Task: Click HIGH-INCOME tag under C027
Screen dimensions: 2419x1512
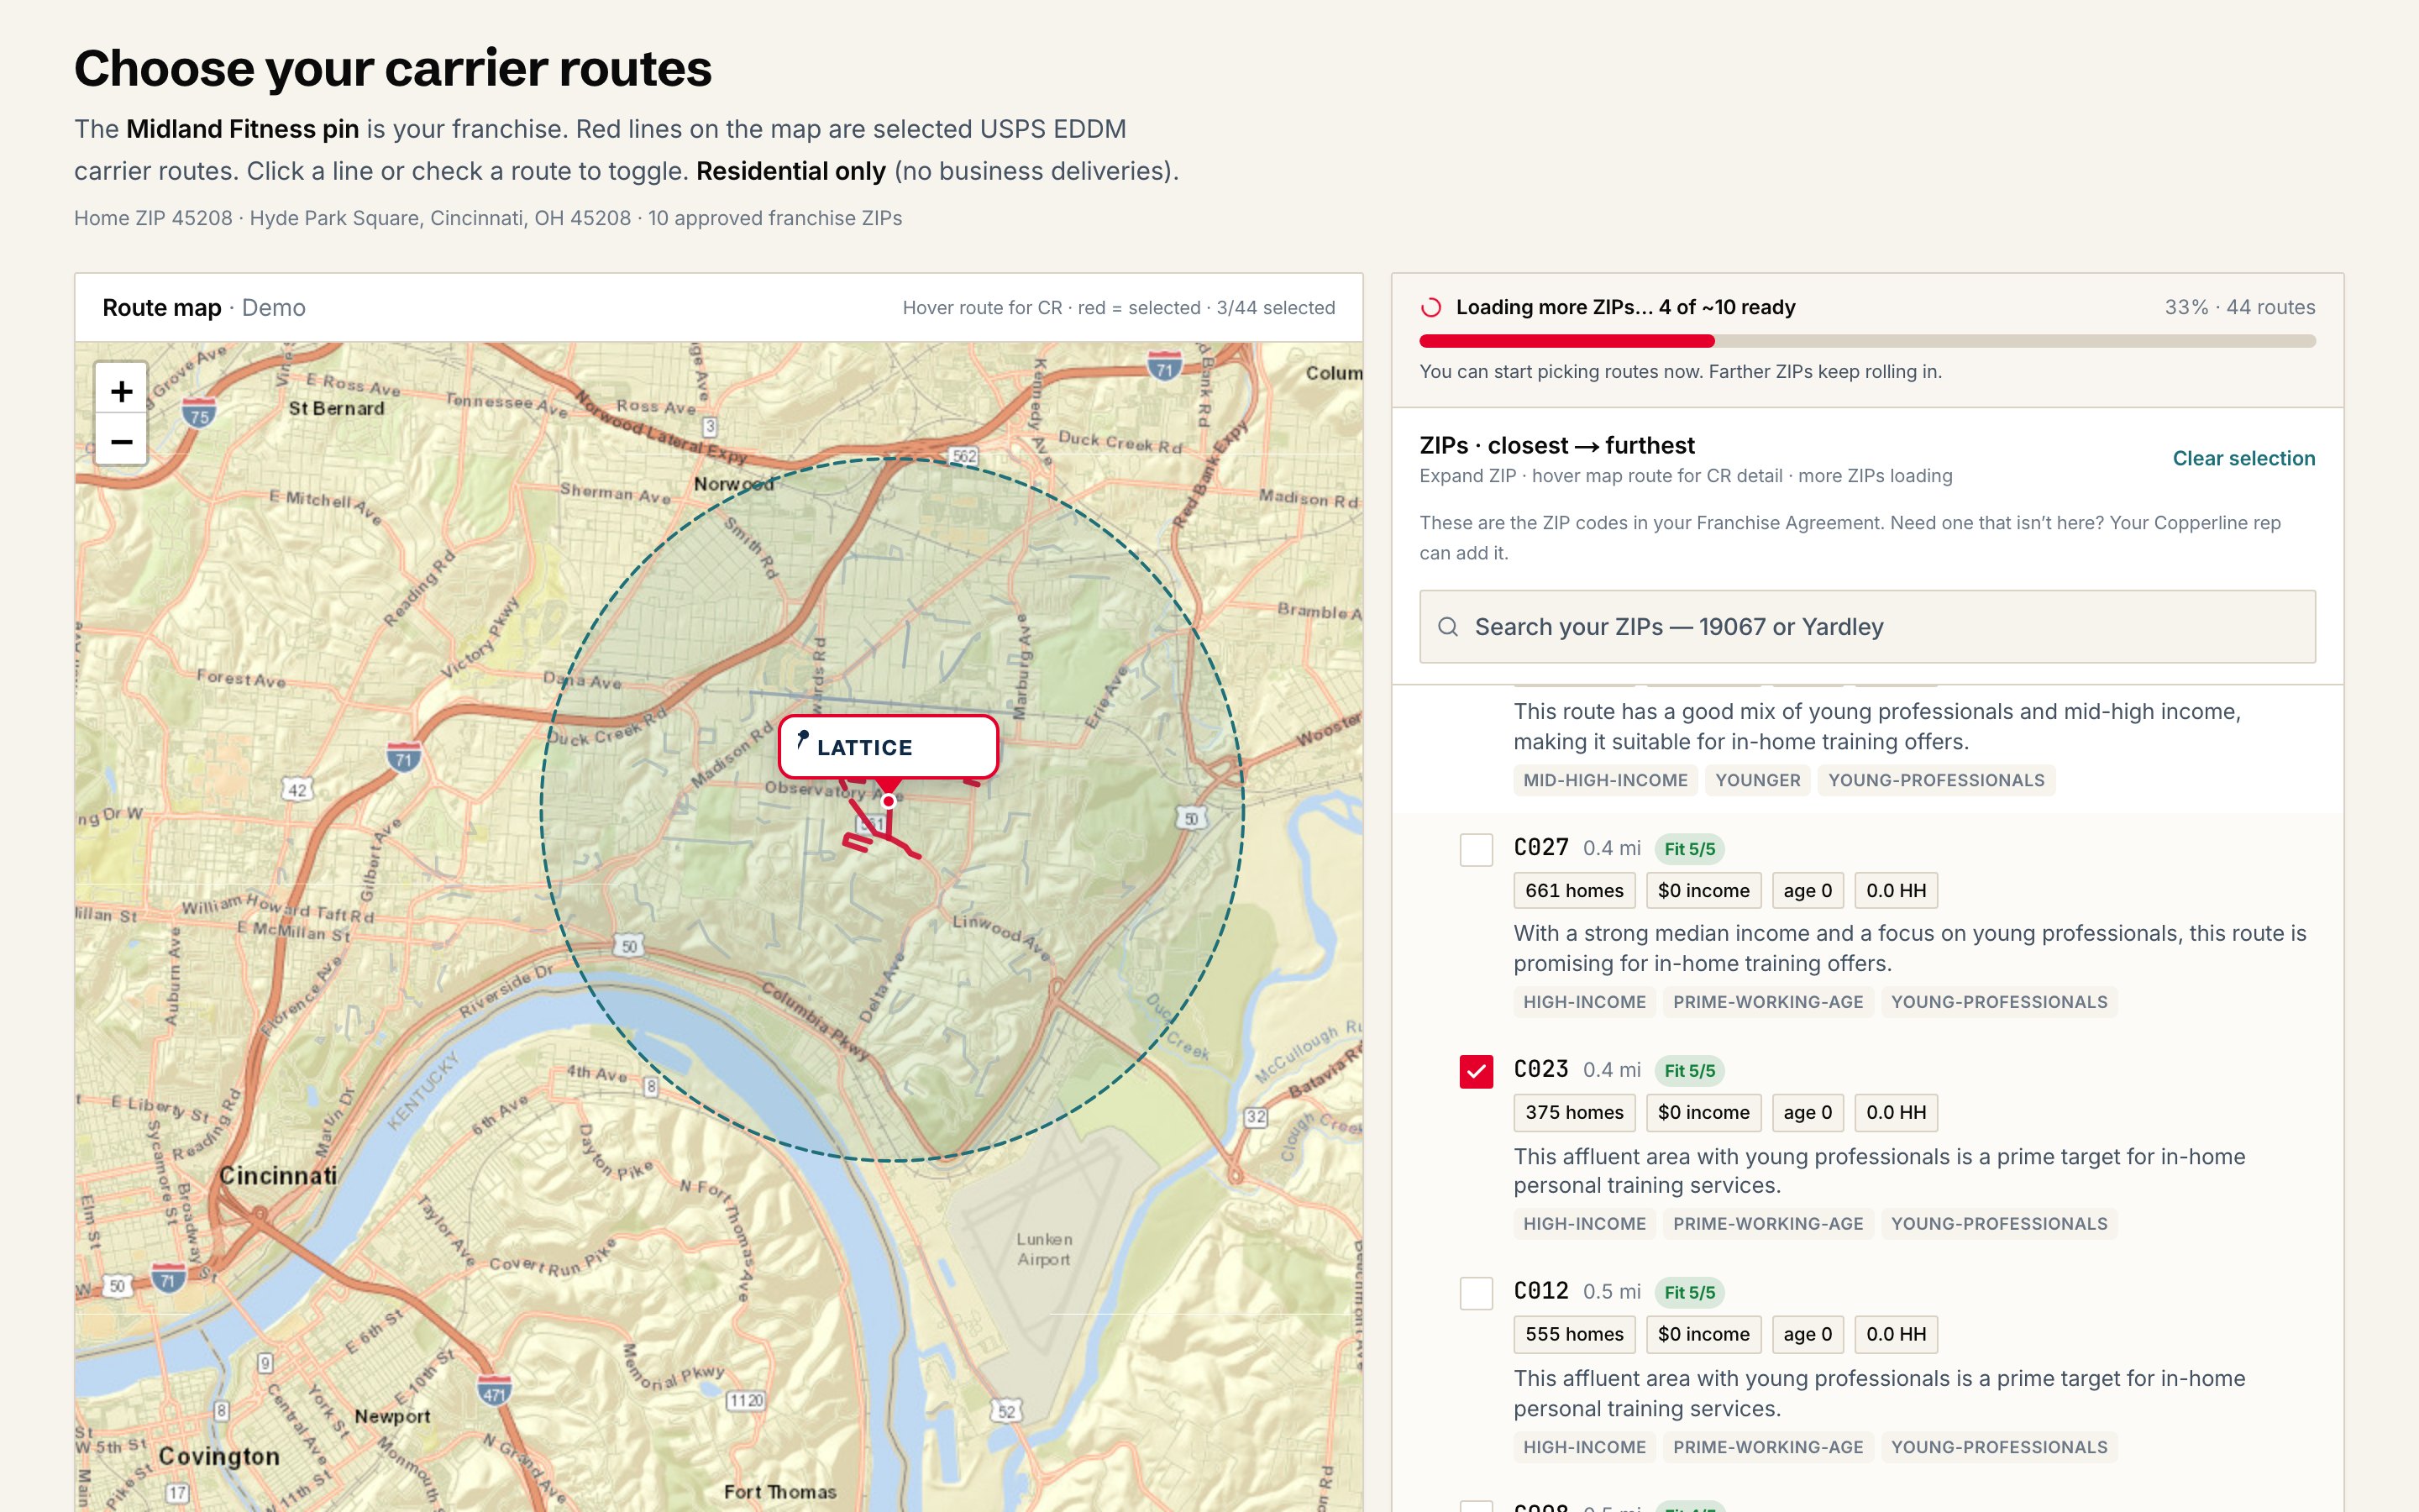Action: 1583,1002
